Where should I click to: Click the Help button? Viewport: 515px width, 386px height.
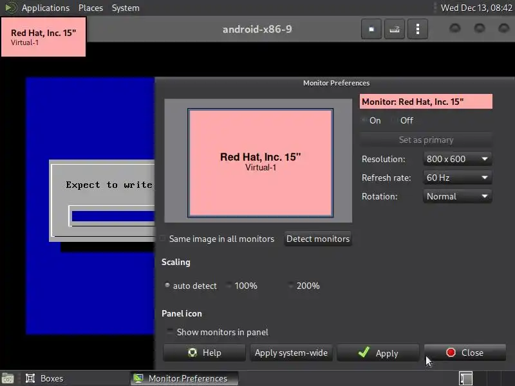204,353
